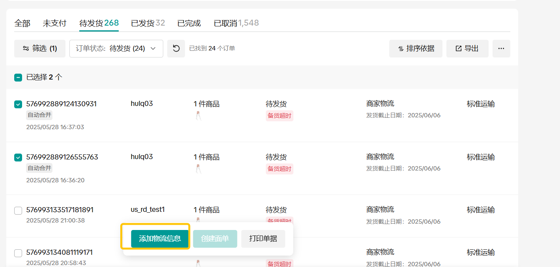Uncheck order 576992889124130931 checkbox
Image resolution: width=560 pixels, height=267 pixels.
(x=18, y=104)
